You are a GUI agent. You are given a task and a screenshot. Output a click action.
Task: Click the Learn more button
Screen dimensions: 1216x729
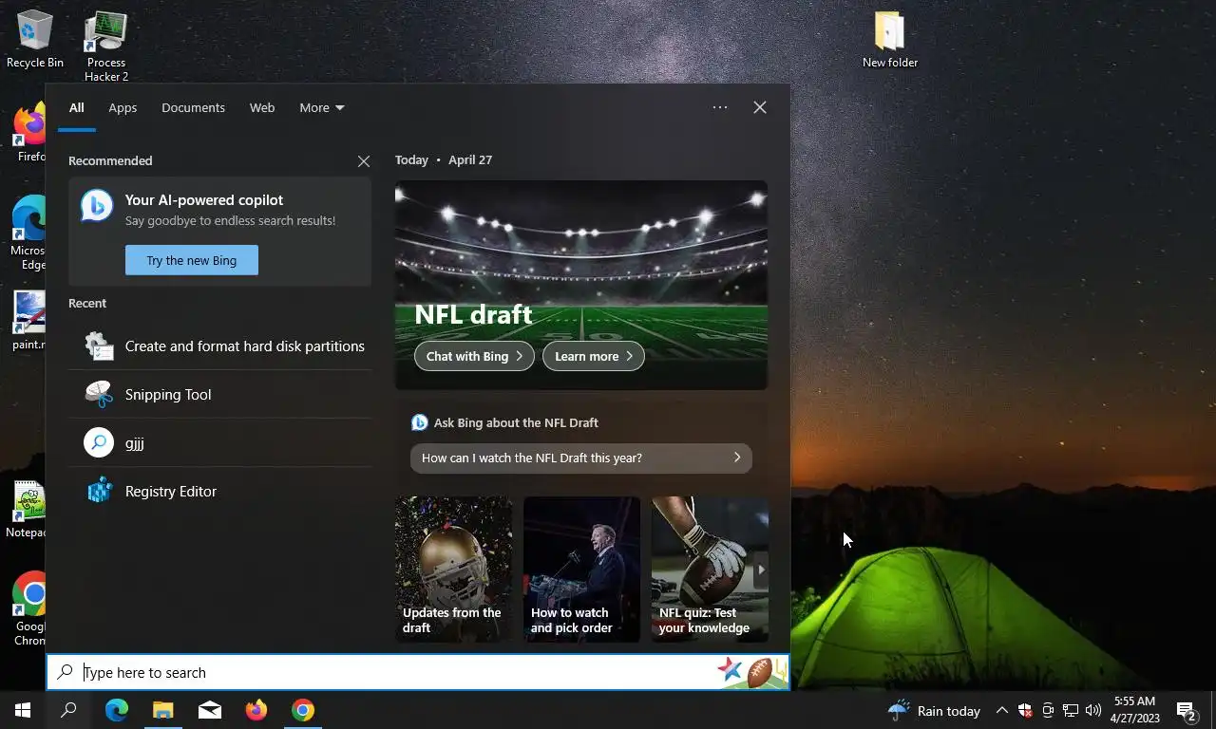click(594, 356)
